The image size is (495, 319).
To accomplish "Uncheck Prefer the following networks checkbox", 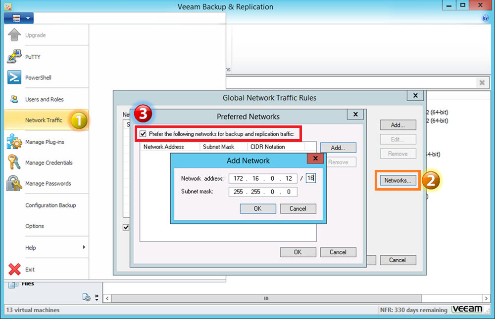I will (143, 134).
